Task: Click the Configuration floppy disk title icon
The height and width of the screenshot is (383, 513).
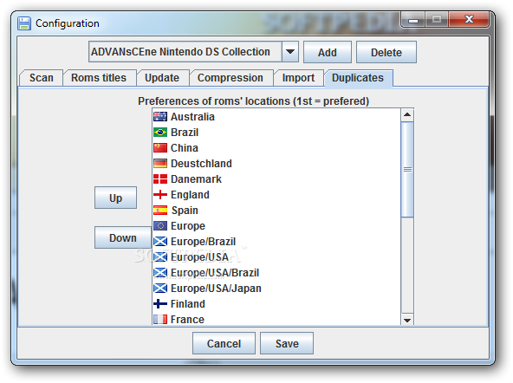Action: [24, 23]
